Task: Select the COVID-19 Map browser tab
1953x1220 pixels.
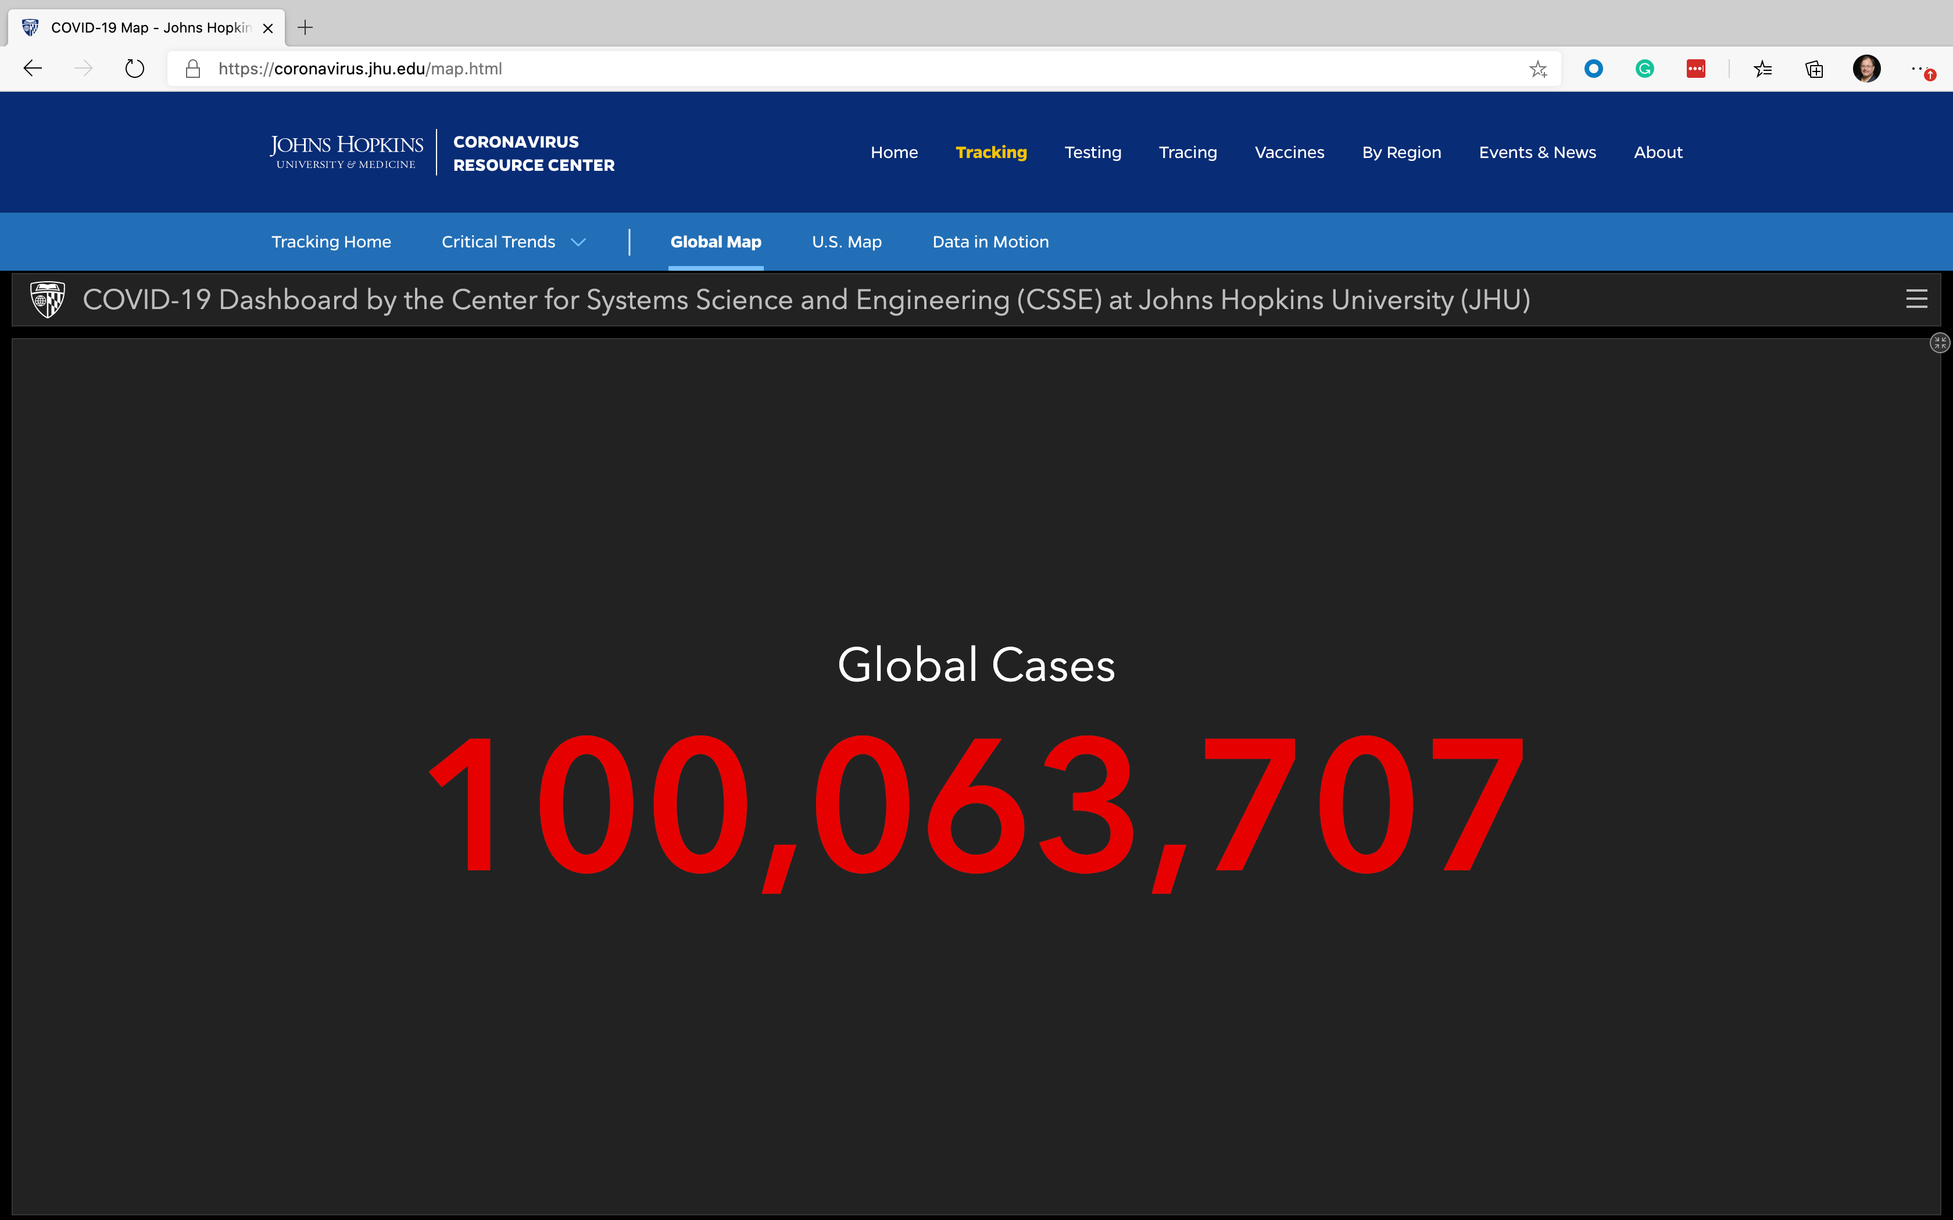Action: [x=146, y=27]
